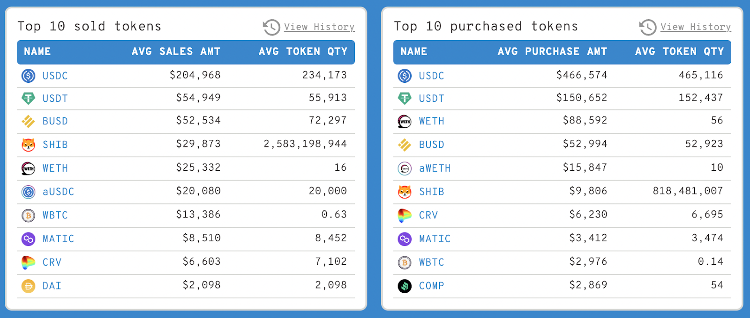Image resolution: width=750 pixels, height=318 pixels.
Task: Open aWETH token link
Action: pos(435,168)
